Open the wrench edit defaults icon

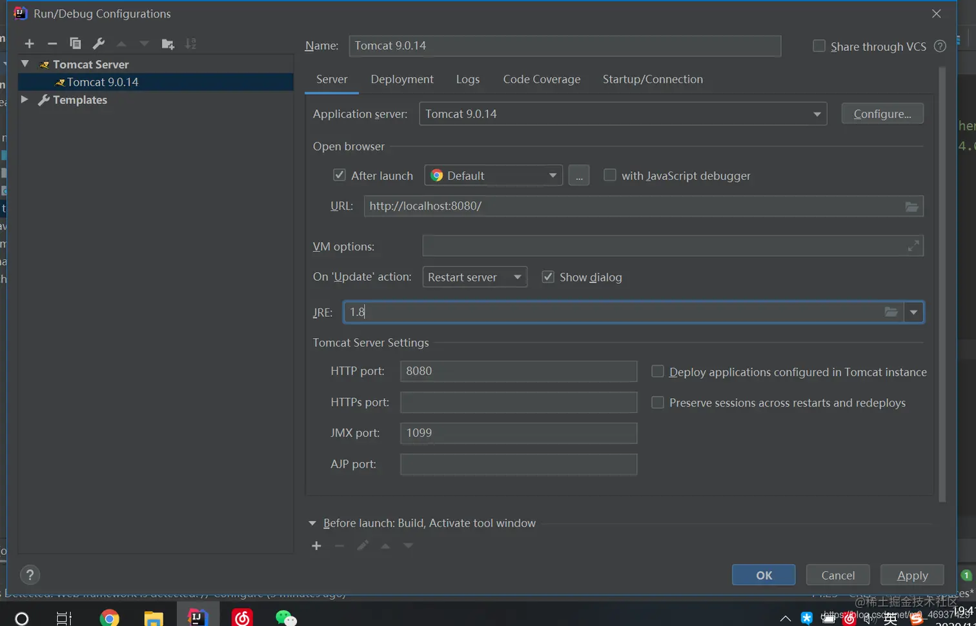click(99, 44)
